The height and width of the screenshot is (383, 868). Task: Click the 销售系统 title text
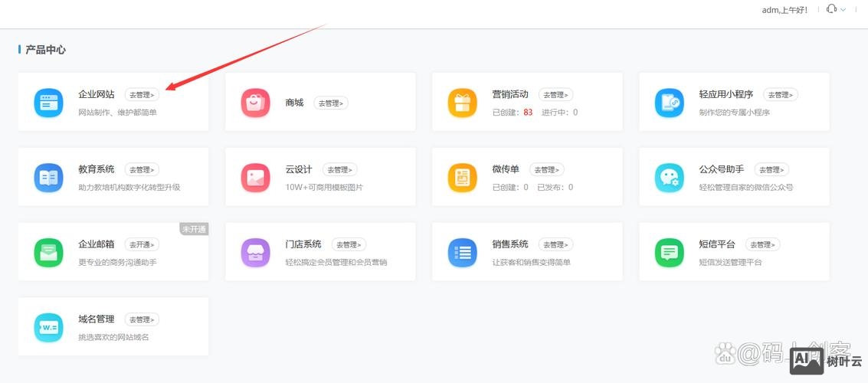[510, 244]
